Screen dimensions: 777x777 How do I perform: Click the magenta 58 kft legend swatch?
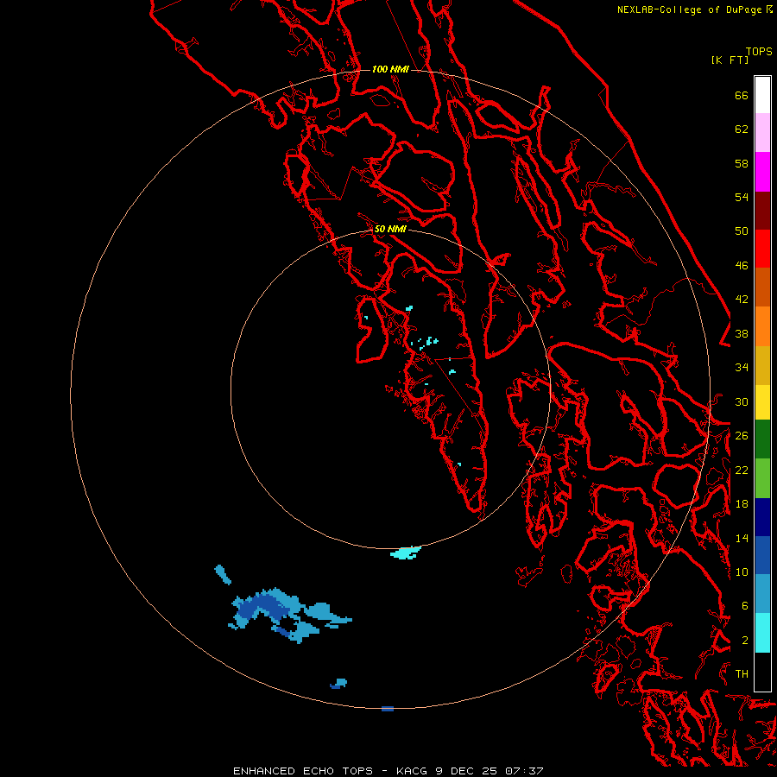(762, 172)
